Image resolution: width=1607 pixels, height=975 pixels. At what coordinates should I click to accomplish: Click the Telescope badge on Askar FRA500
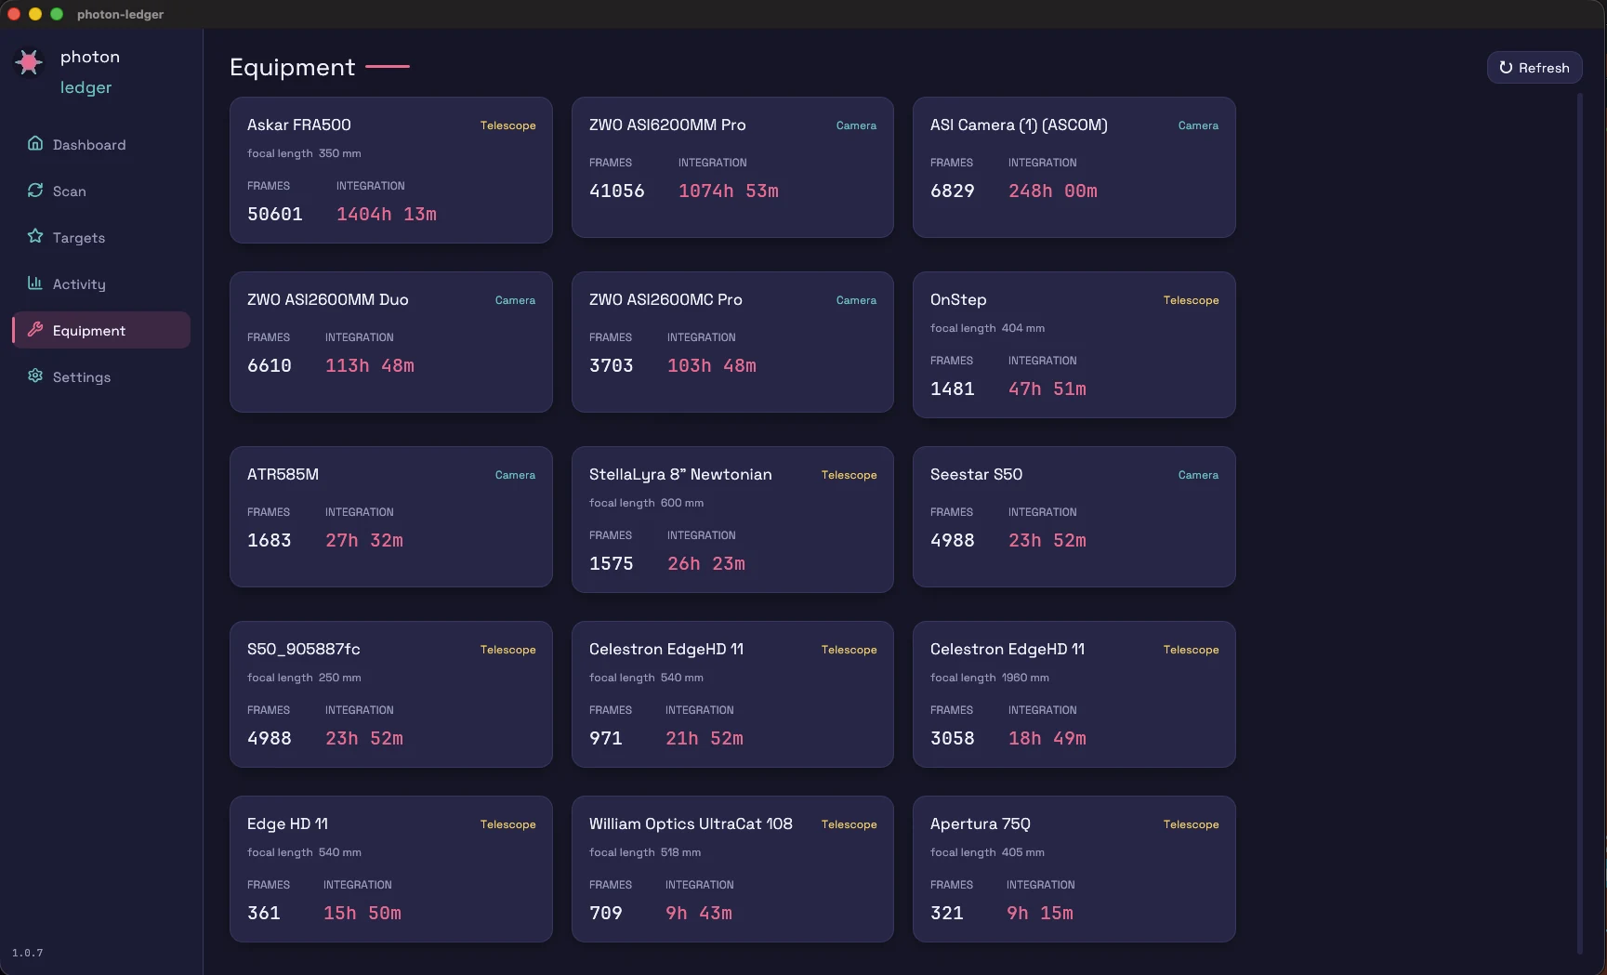pos(507,125)
